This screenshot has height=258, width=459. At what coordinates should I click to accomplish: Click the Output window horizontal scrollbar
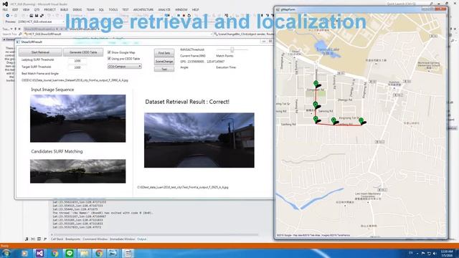(x=155, y=234)
